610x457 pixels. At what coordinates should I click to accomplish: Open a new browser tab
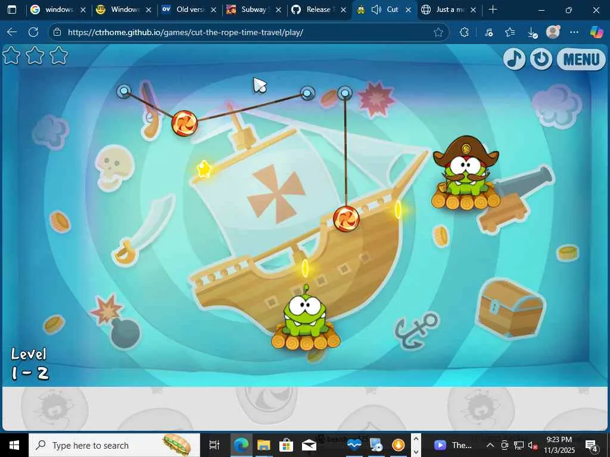coord(493,10)
